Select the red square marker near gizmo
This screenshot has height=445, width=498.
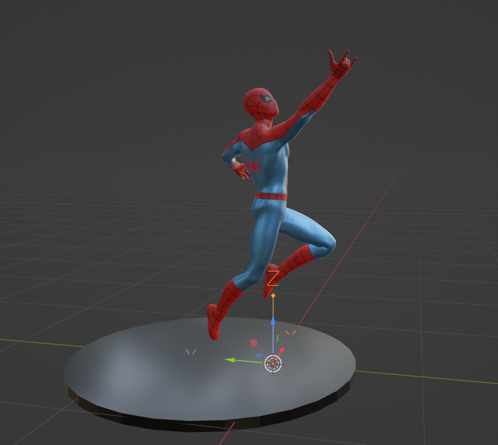click(254, 343)
